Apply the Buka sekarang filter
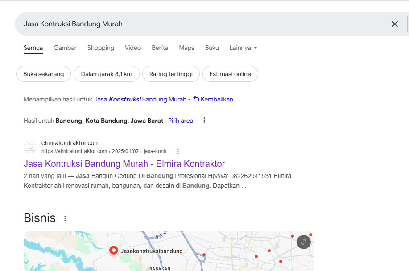This screenshot has height=271, width=409. [44, 74]
